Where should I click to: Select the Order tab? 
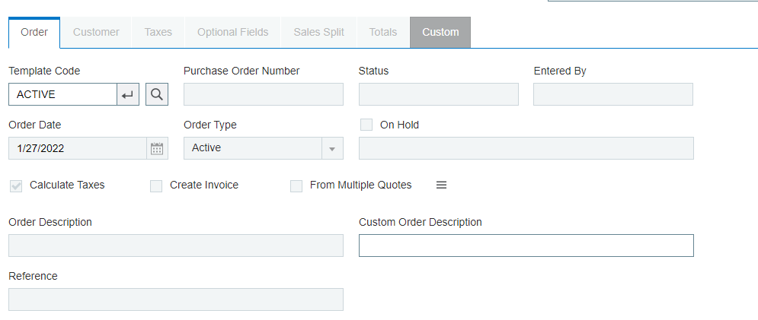(x=34, y=33)
